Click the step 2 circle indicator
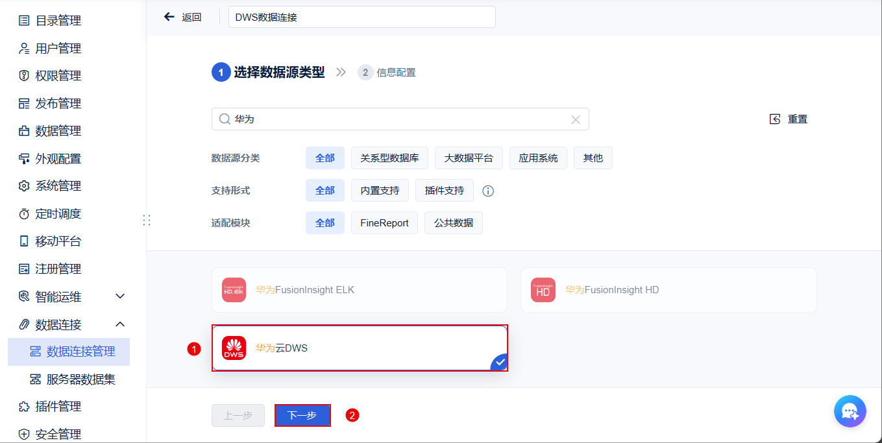 (365, 73)
